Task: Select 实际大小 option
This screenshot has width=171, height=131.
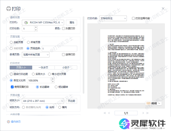Action: click(33, 74)
